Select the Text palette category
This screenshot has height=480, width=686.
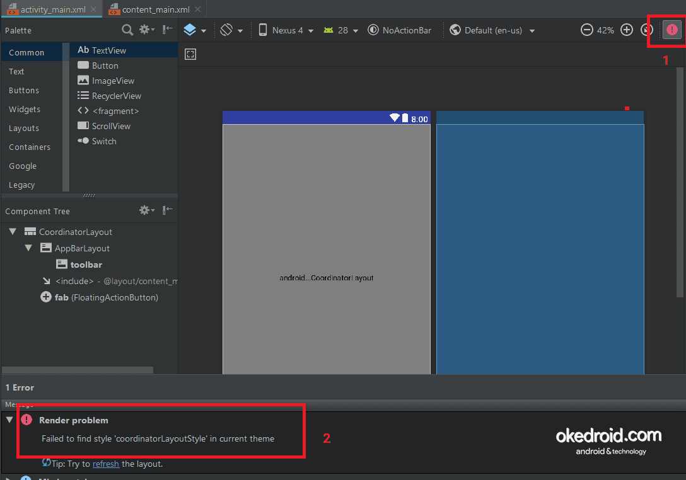[x=32, y=71]
